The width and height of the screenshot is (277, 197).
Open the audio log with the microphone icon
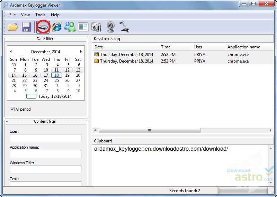[x=124, y=27]
